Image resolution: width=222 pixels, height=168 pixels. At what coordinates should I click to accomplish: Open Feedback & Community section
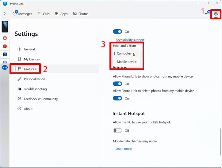point(55,99)
